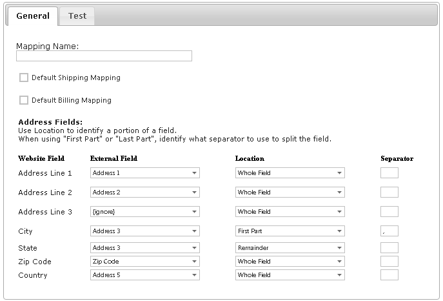
Task: Open State External Field dropdown
Action: click(144, 248)
